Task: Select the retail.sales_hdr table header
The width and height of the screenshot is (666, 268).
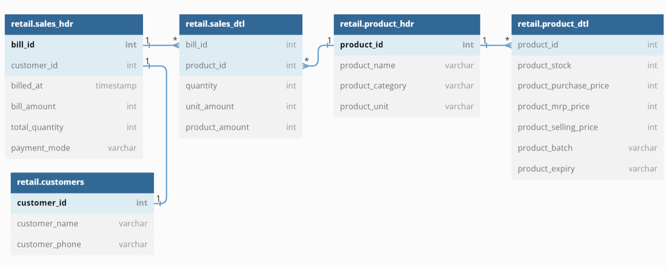Action: tap(74, 24)
